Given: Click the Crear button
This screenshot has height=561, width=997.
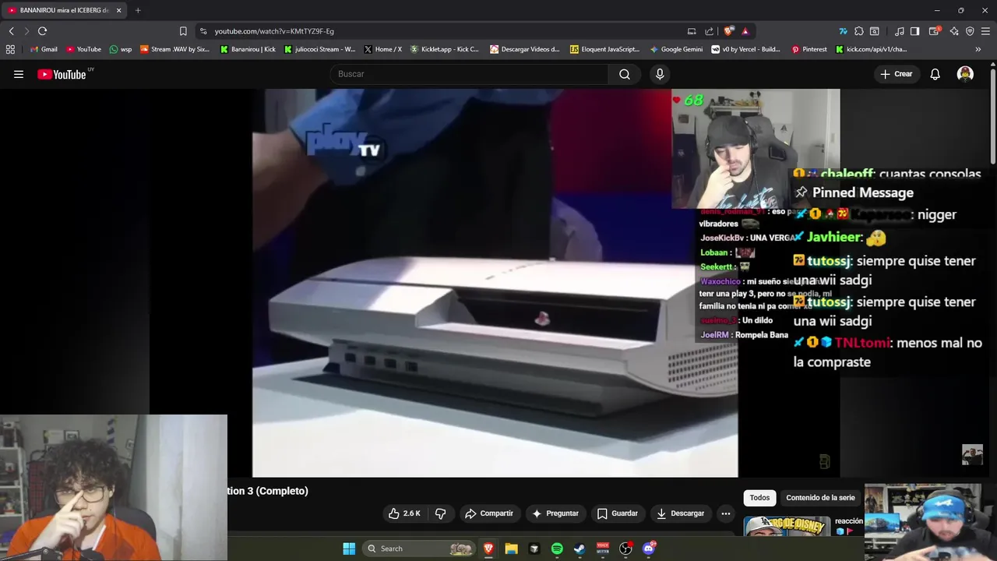Looking at the screenshot, I should tap(896, 74).
